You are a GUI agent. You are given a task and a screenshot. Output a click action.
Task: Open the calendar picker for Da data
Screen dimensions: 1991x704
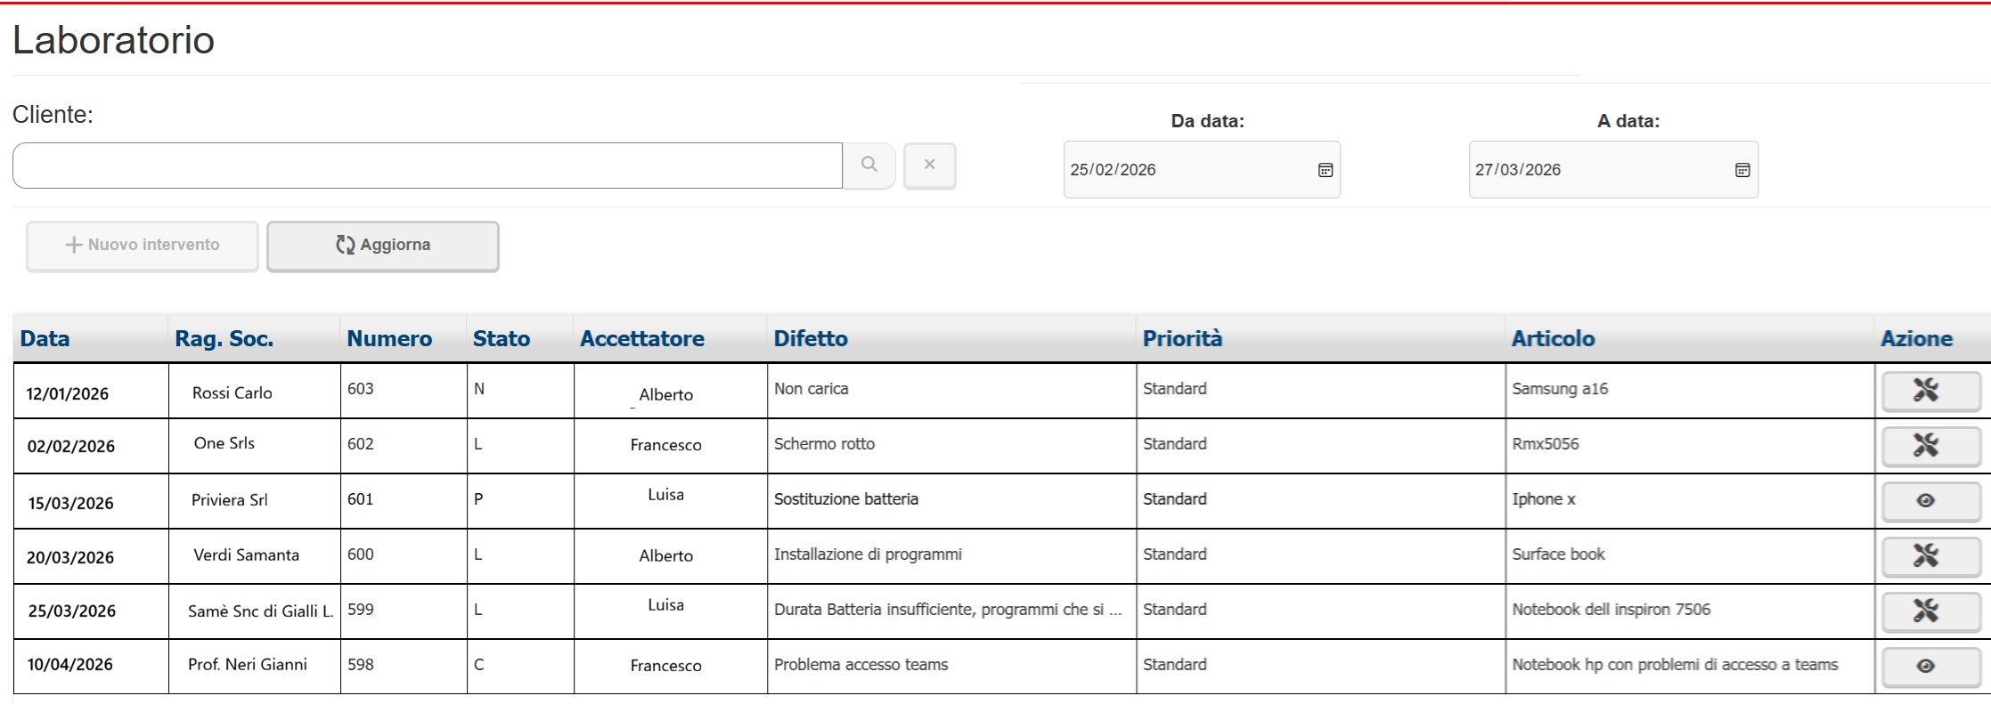(x=1326, y=170)
